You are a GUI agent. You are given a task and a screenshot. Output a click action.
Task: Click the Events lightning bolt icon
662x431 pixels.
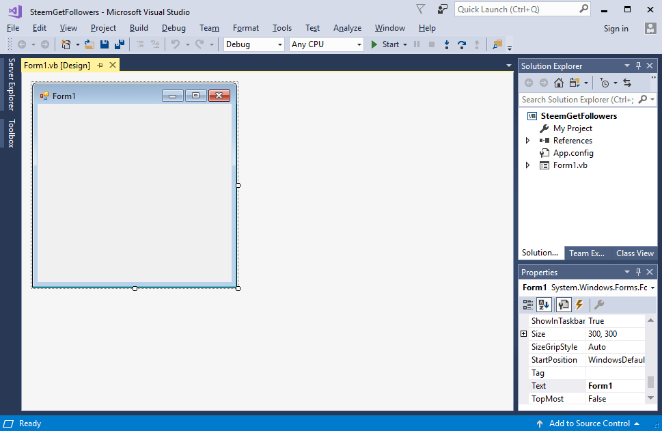pyautogui.click(x=579, y=305)
